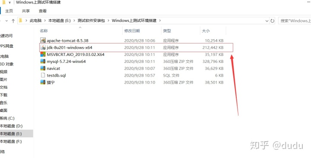The height and width of the screenshot is (158, 311).
Task: Expand the chevron after 测试软件安装包 in breadcrumb
Action: (108, 21)
